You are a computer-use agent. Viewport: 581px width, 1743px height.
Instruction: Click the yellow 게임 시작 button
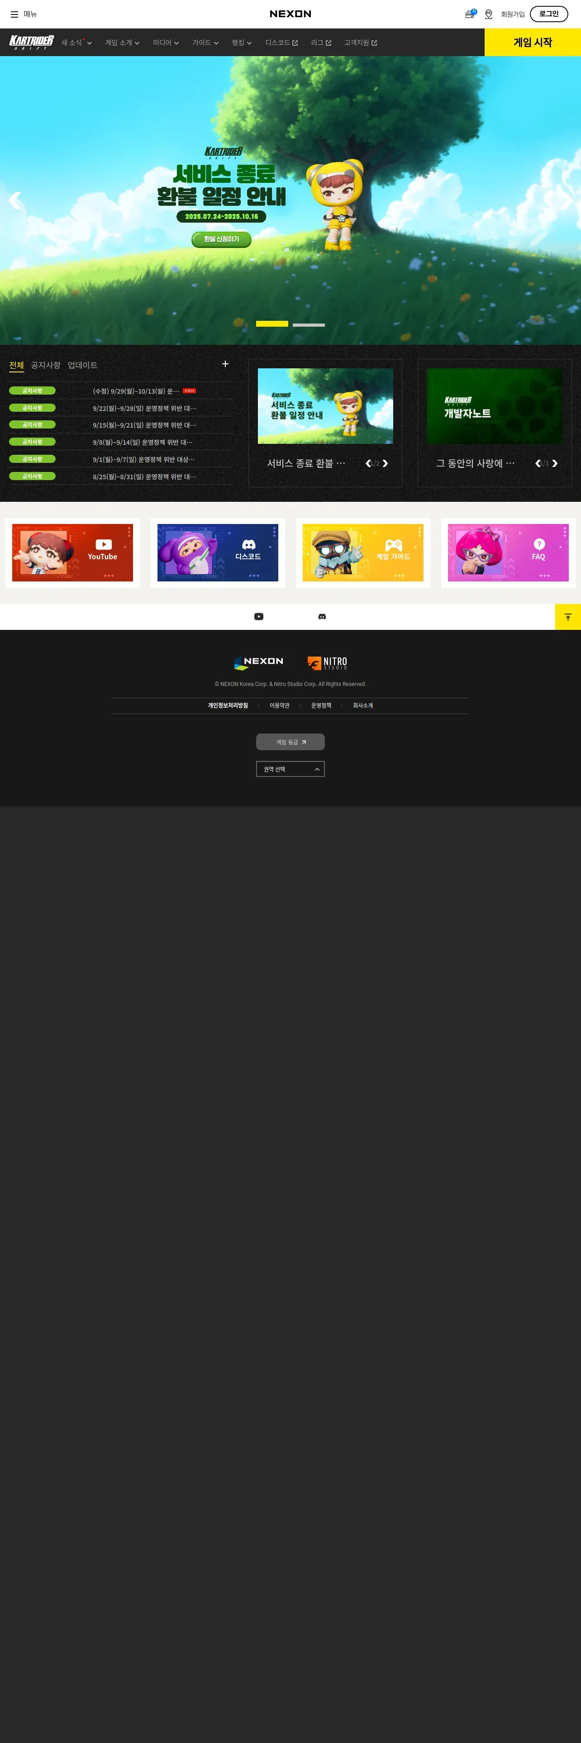(x=532, y=42)
